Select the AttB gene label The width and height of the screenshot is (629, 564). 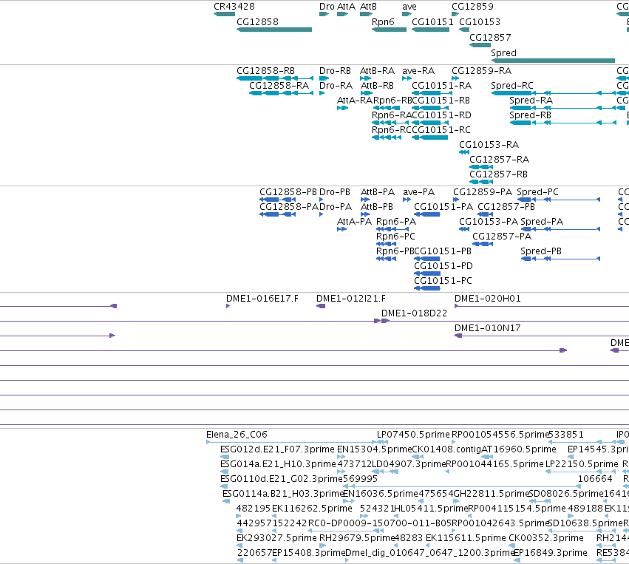pyautogui.click(x=368, y=7)
